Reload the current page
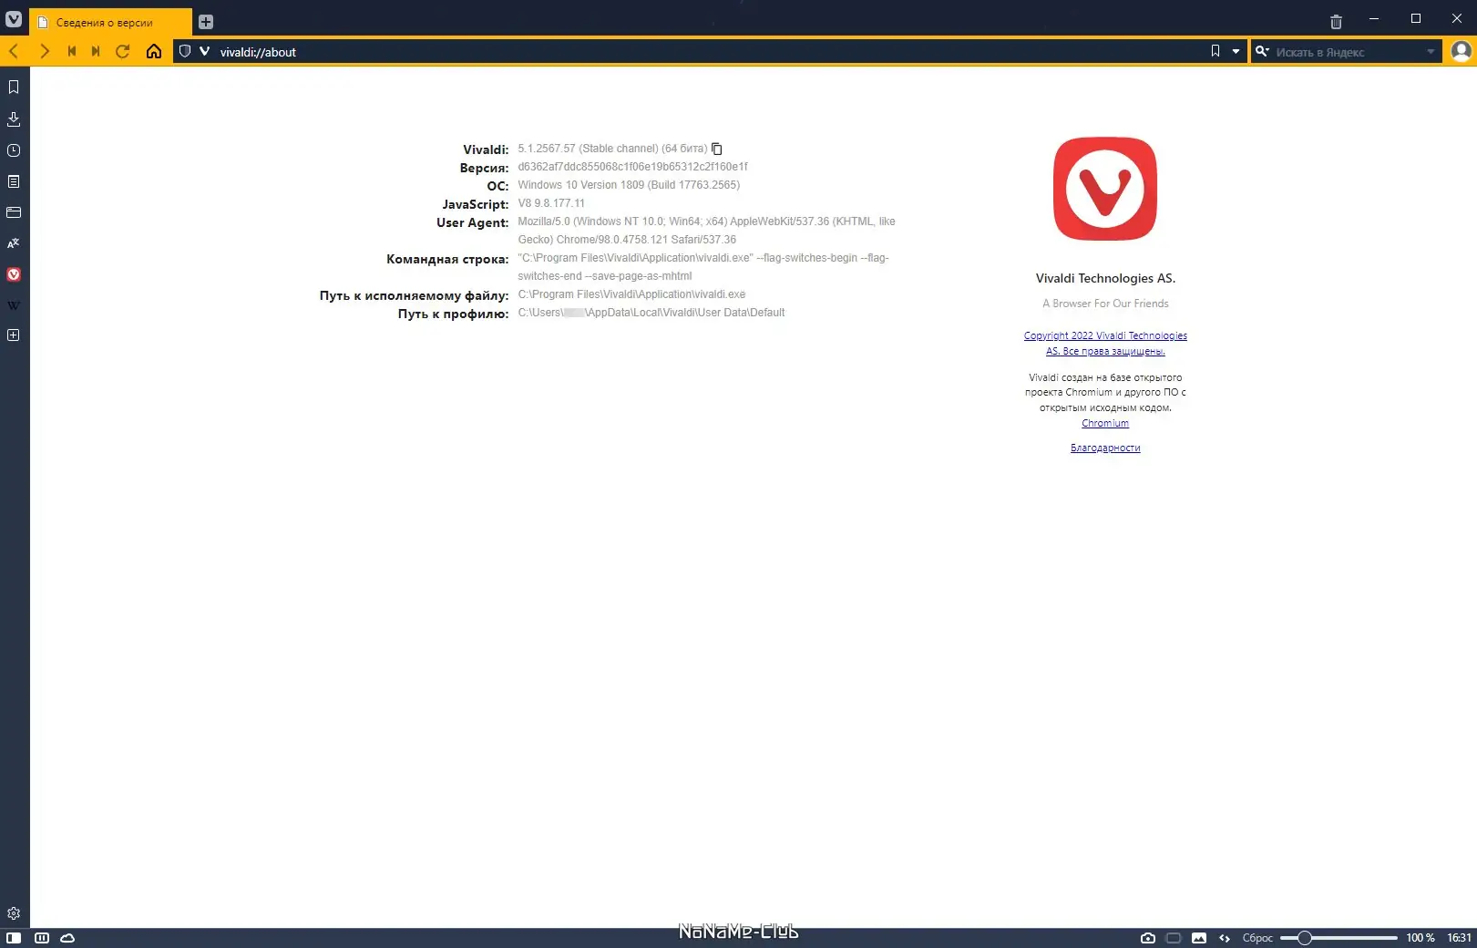Image resolution: width=1477 pixels, height=948 pixels. tap(123, 51)
